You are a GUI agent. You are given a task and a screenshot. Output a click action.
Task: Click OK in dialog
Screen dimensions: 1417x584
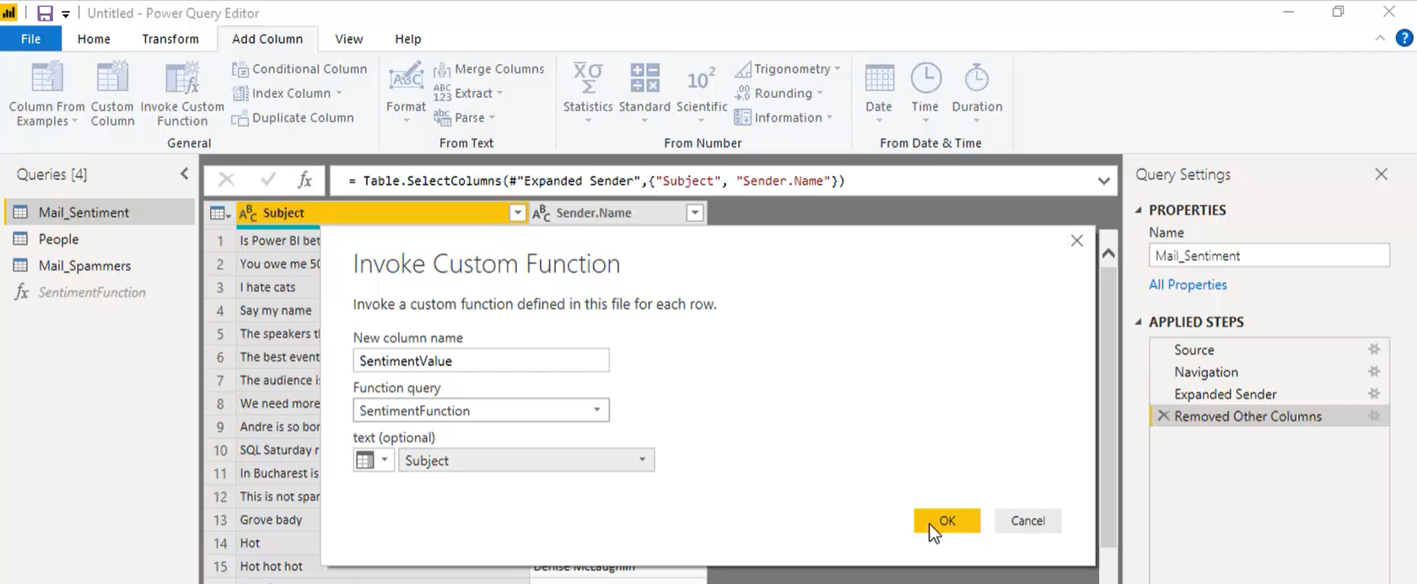[x=947, y=521]
